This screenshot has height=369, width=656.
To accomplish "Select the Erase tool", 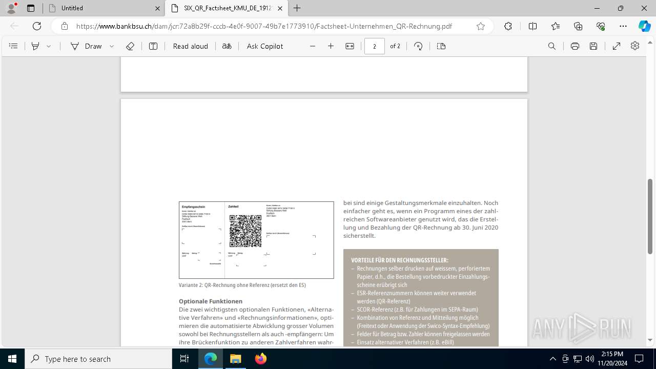I will pos(130,46).
